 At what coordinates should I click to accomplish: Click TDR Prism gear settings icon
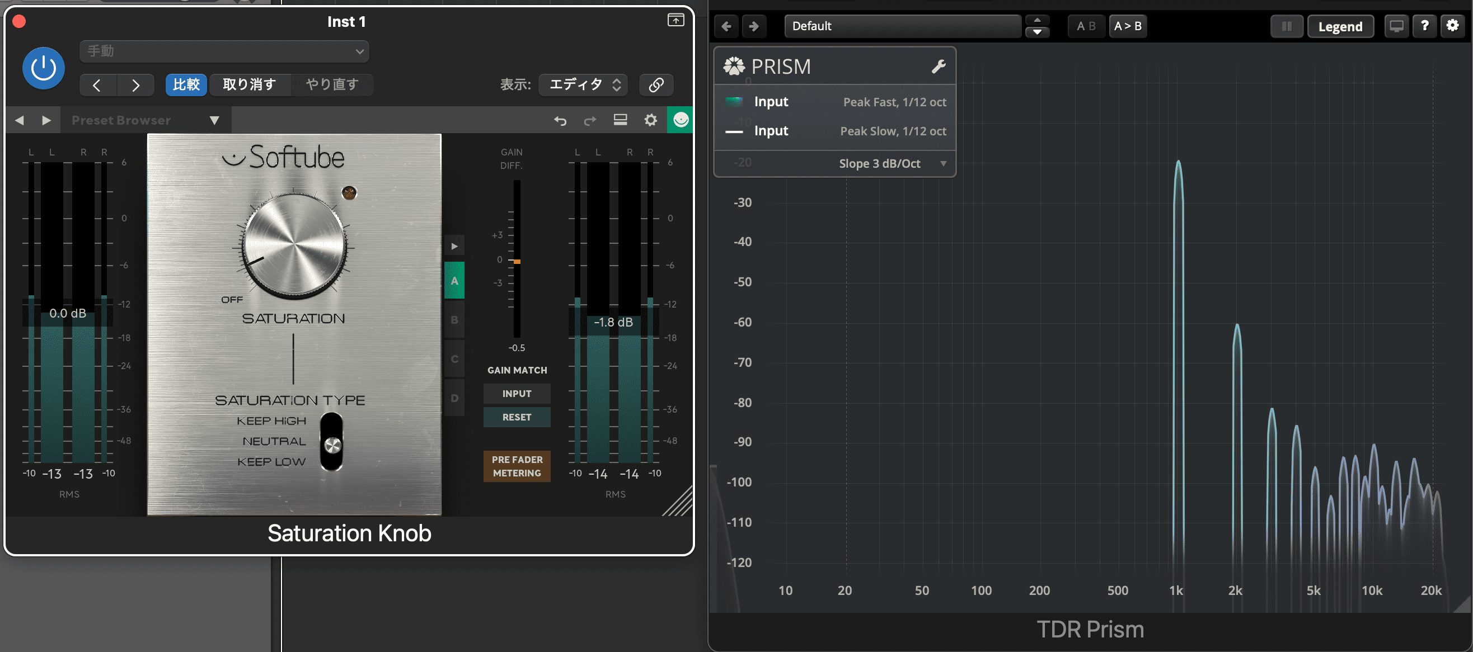coord(1452,26)
